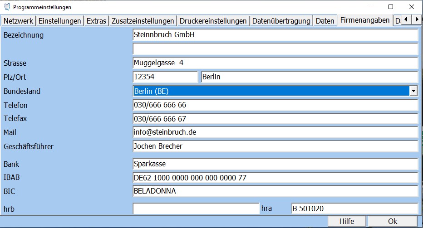Open the Netzwerk tab

[18, 21]
